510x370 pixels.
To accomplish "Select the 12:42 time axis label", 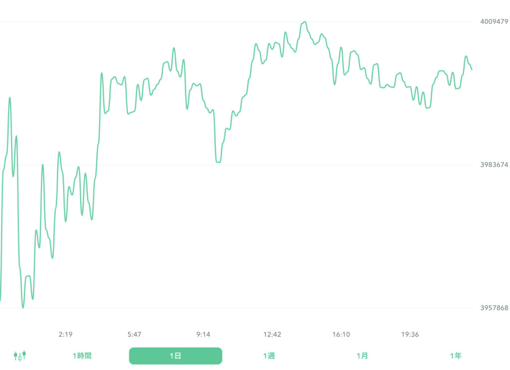I will point(272,334).
